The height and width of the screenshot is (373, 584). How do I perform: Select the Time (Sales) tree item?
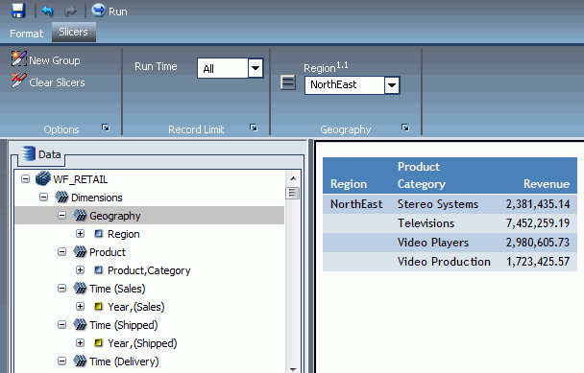point(109,289)
